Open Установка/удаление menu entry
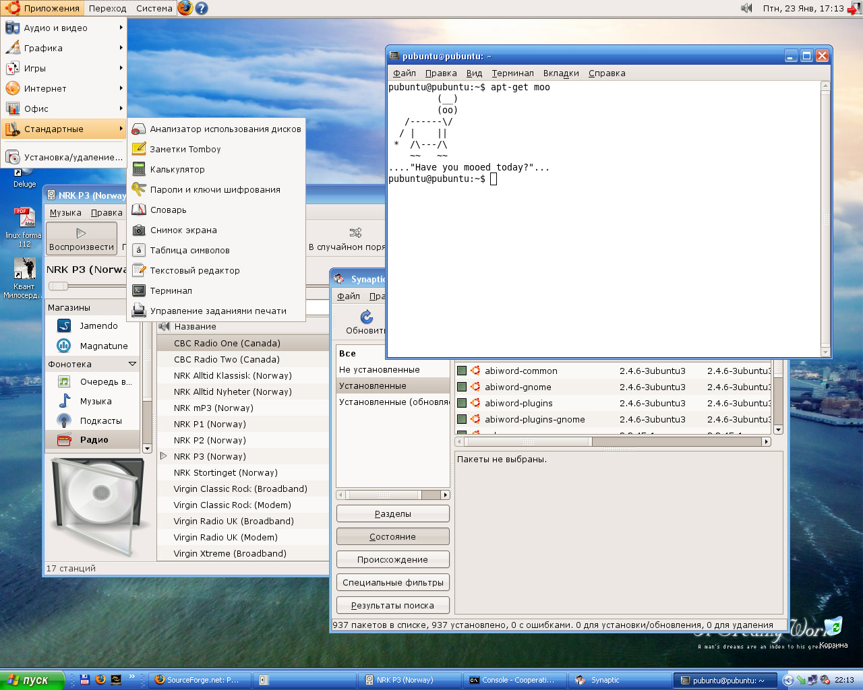Viewport: 863px width, 690px height. tap(63, 157)
